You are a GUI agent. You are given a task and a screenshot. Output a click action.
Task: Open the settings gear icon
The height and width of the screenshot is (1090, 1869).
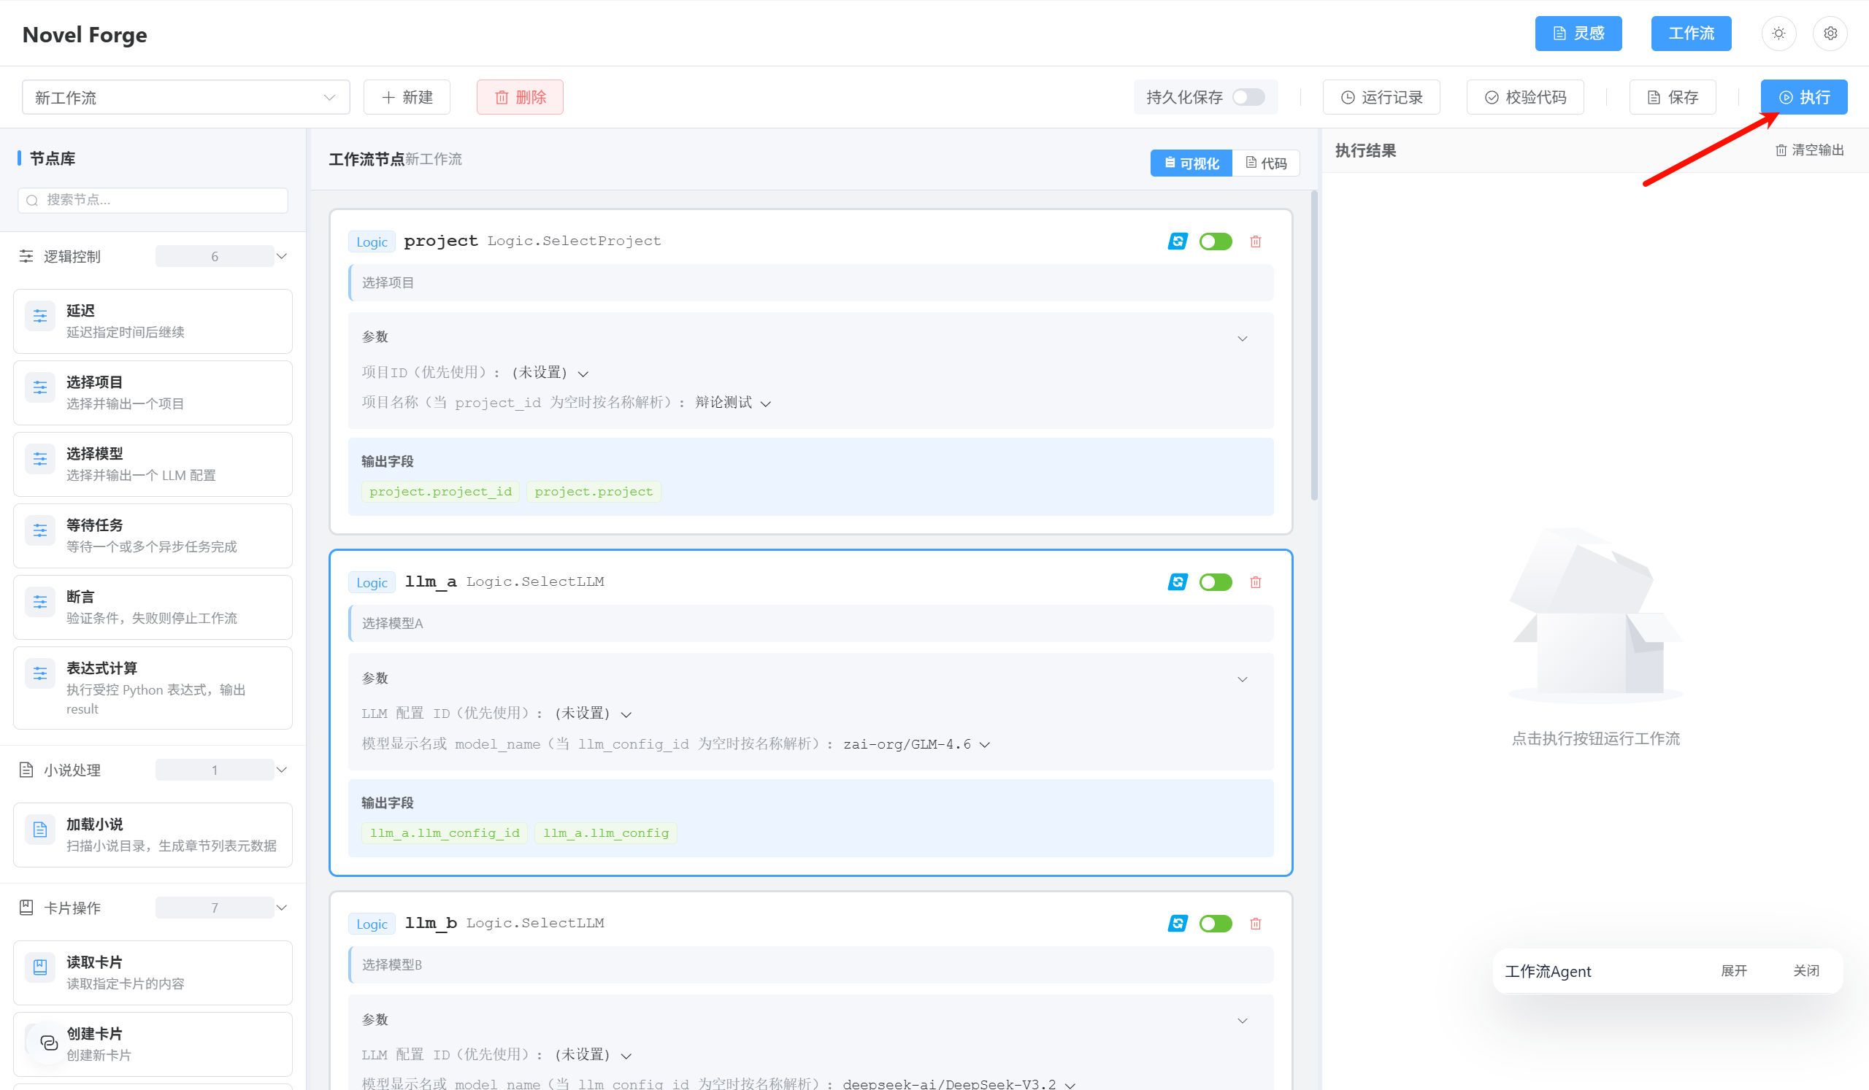1830,34
